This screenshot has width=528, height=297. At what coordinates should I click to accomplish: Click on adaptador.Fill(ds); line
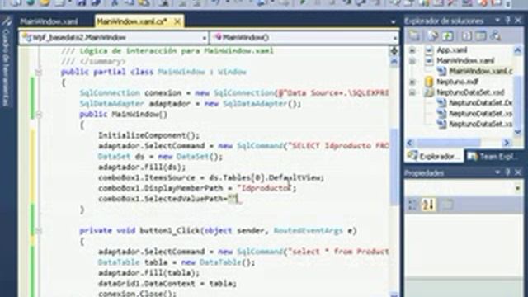142,167
